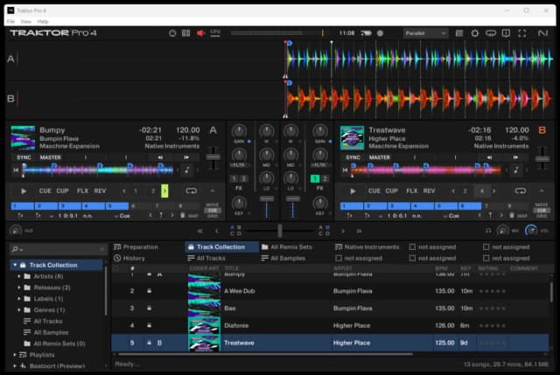Screen dimensions: 560x375
Task: Toggle REV reverse on Deck B
Action: (429, 191)
